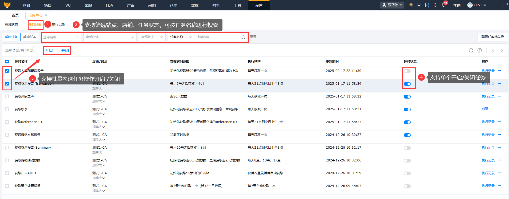This screenshot has width=509, height=199.
Task: Click the notification bell with 45 badge
Action: [444, 5]
